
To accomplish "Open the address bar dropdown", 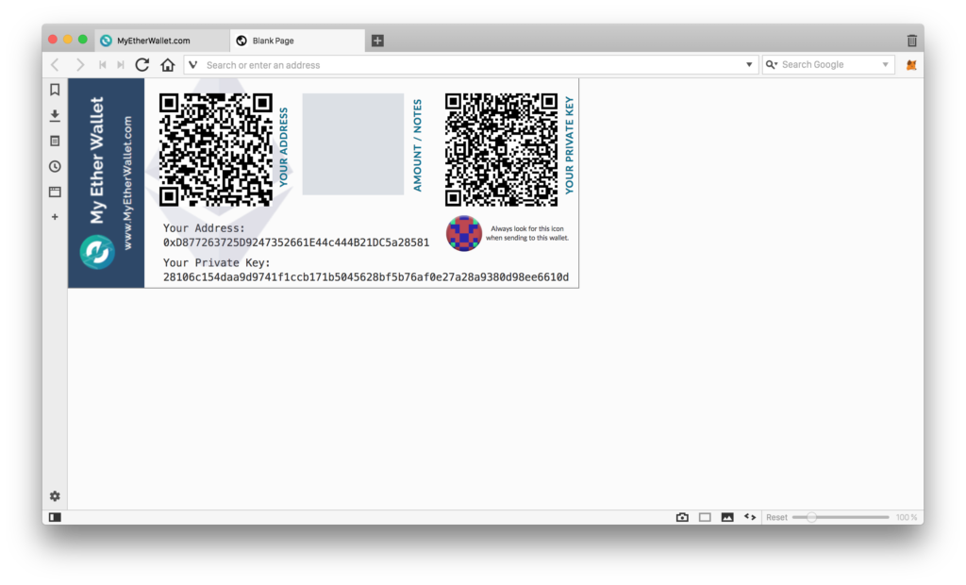I will point(750,64).
